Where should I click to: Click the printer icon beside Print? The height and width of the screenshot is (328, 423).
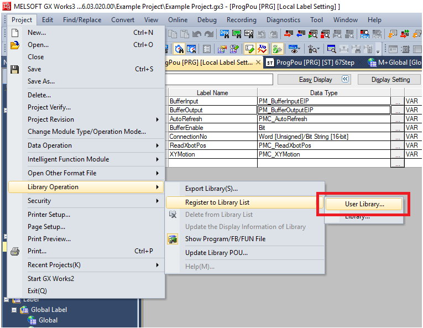tap(15, 251)
